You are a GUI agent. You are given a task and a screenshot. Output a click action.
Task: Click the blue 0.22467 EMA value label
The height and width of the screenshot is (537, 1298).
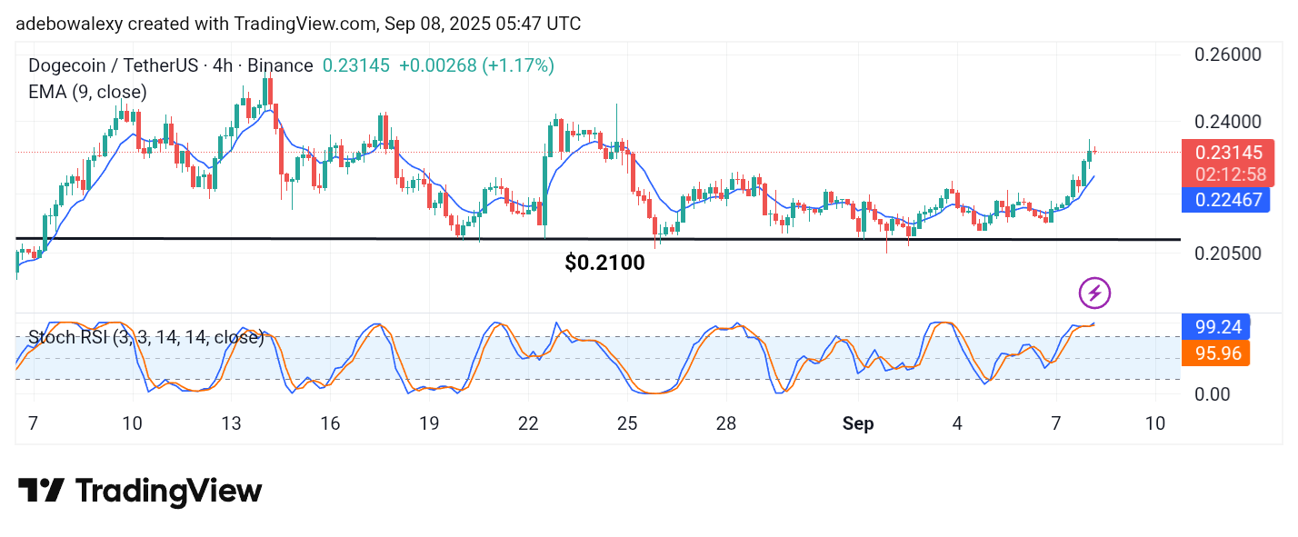click(x=1225, y=201)
